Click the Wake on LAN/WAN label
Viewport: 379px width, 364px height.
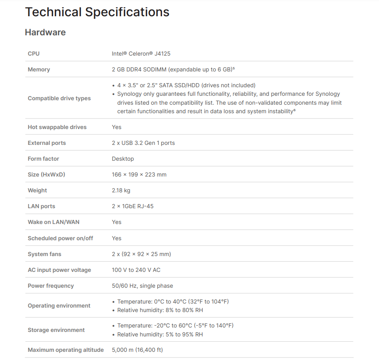(53, 222)
